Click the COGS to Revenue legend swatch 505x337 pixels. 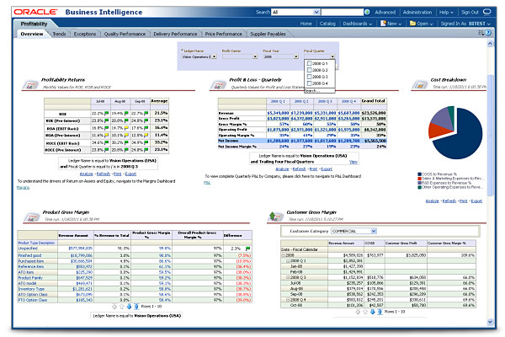point(420,174)
